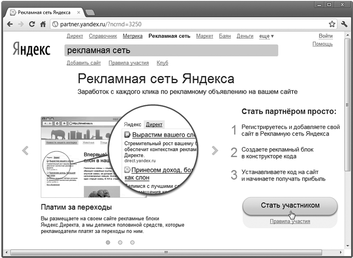Open "Добавить сайт" link
Screen dimensions: 353x258
[x=83, y=63]
